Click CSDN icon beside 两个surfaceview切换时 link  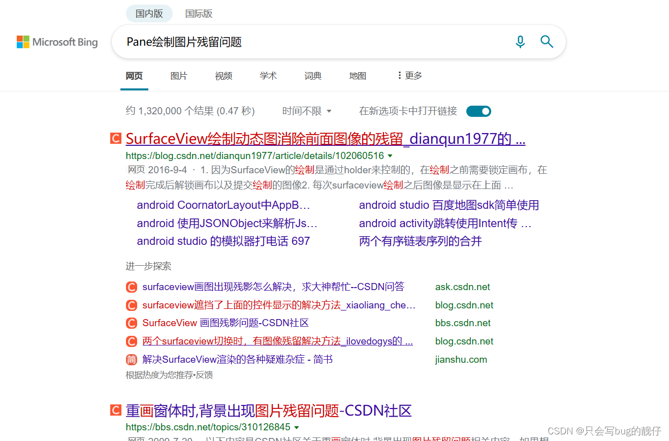coord(132,341)
